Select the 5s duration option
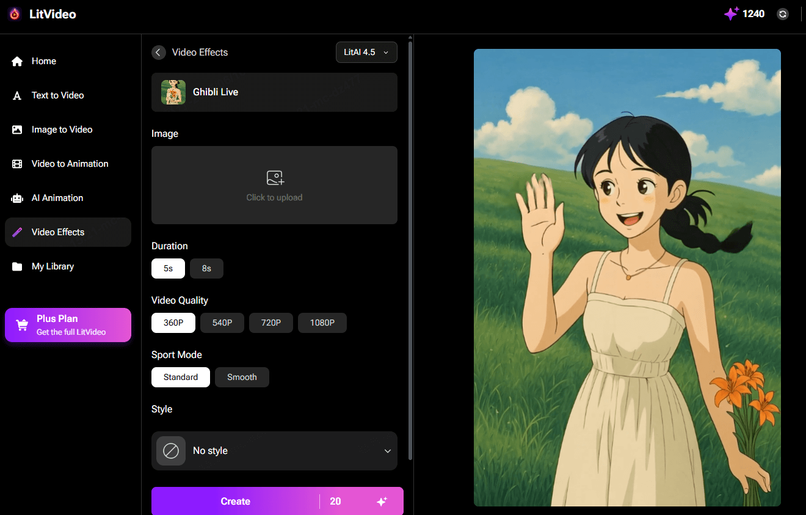This screenshot has width=806, height=515. 168,269
